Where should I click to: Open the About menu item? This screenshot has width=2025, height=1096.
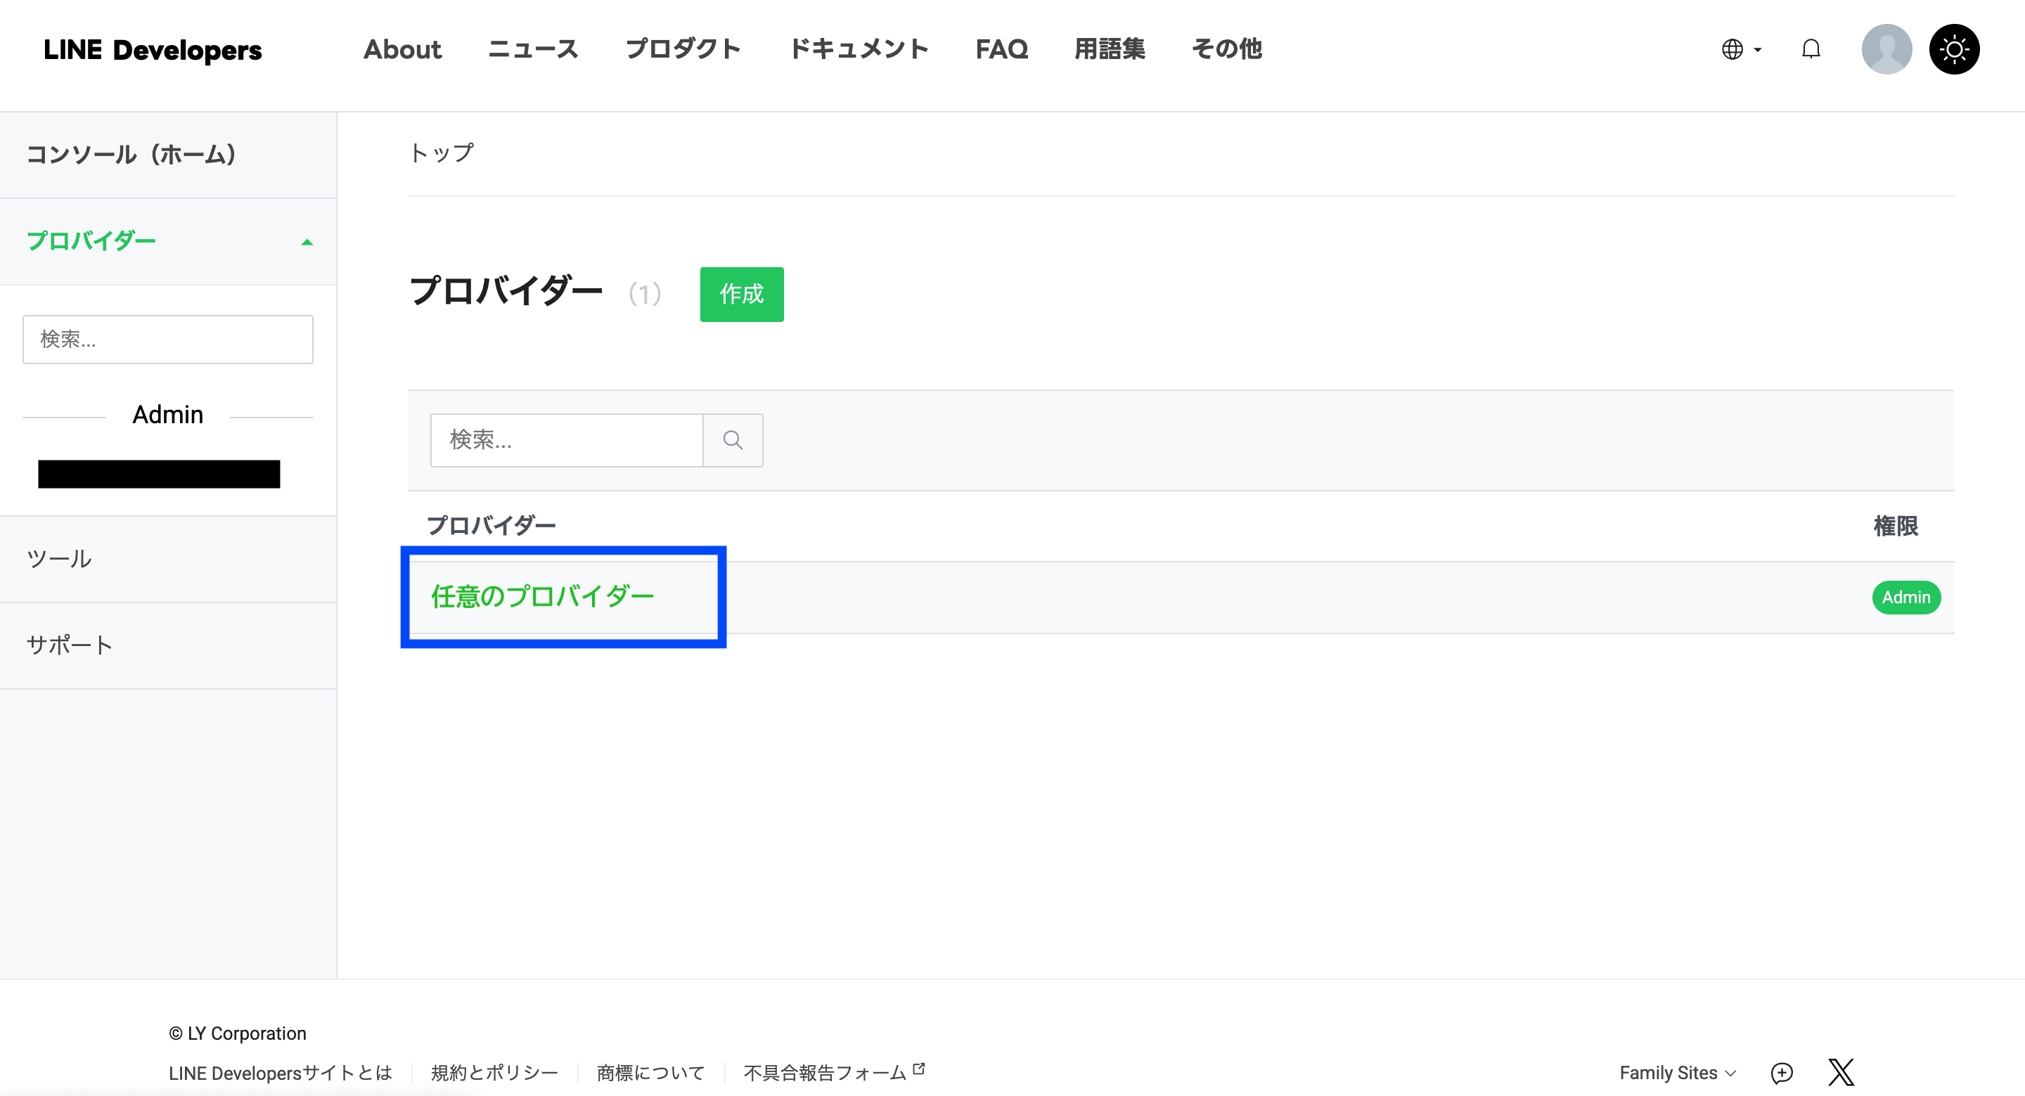point(402,49)
